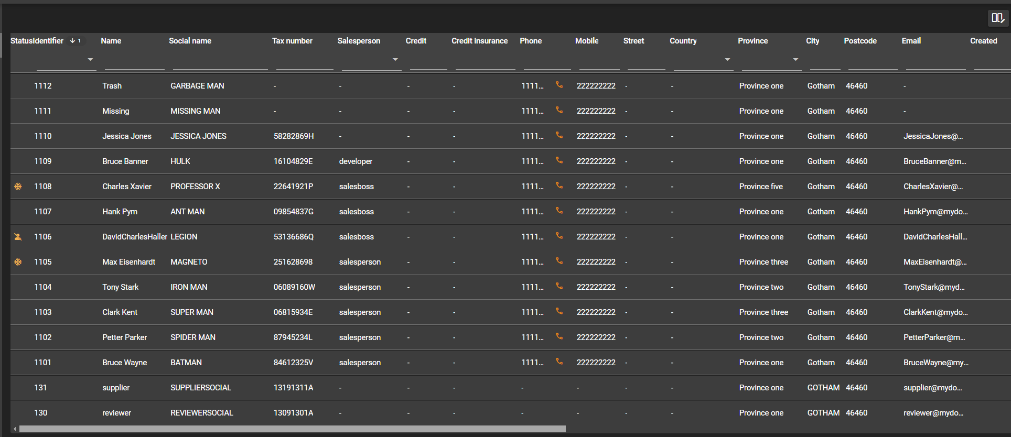This screenshot has width=1011, height=437.
Task: Toggle the Identifier descending sort arrow
Action: (72, 41)
